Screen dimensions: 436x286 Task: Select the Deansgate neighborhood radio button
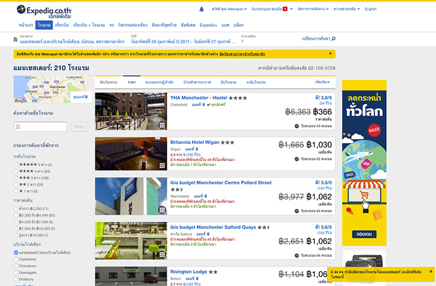click(16, 272)
